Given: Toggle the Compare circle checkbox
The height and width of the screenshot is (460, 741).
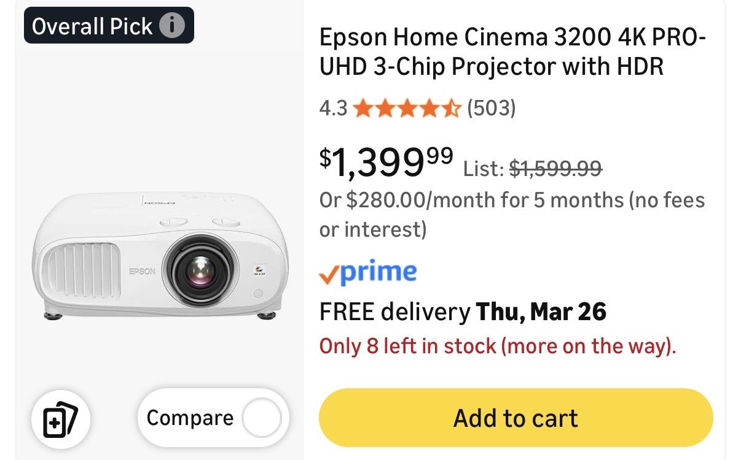Looking at the screenshot, I should pyautogui.click(x=262, y=418).
